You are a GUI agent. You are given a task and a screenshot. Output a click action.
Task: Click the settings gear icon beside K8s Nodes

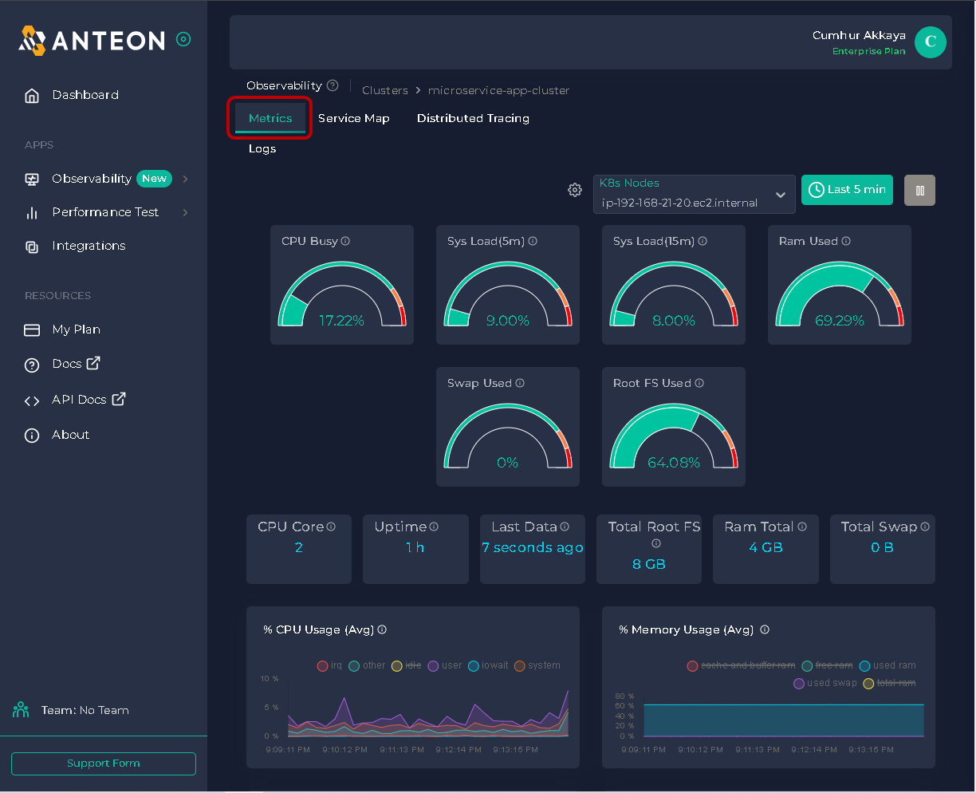pyautogui.click(x=574, y=190)
